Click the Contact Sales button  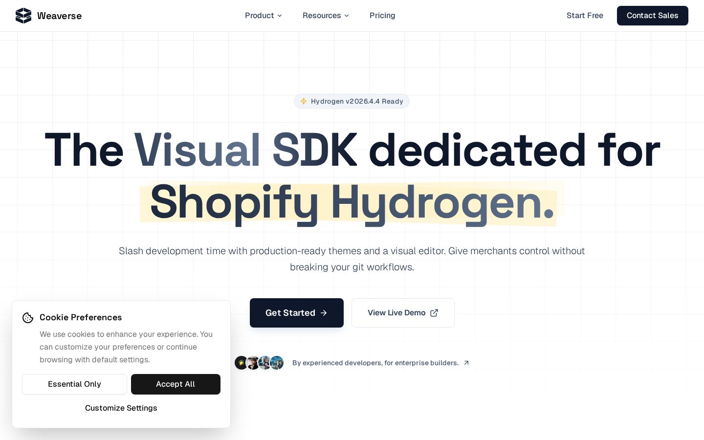pyautogui.click(x=653, y=16)
